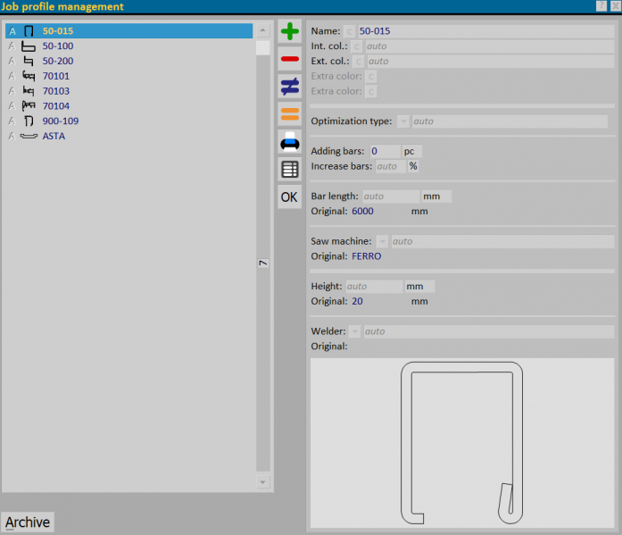The height and width of the screenshot is (535, 622).
Task: Click the 70104 profile shape icon
Action: [29, 106]
